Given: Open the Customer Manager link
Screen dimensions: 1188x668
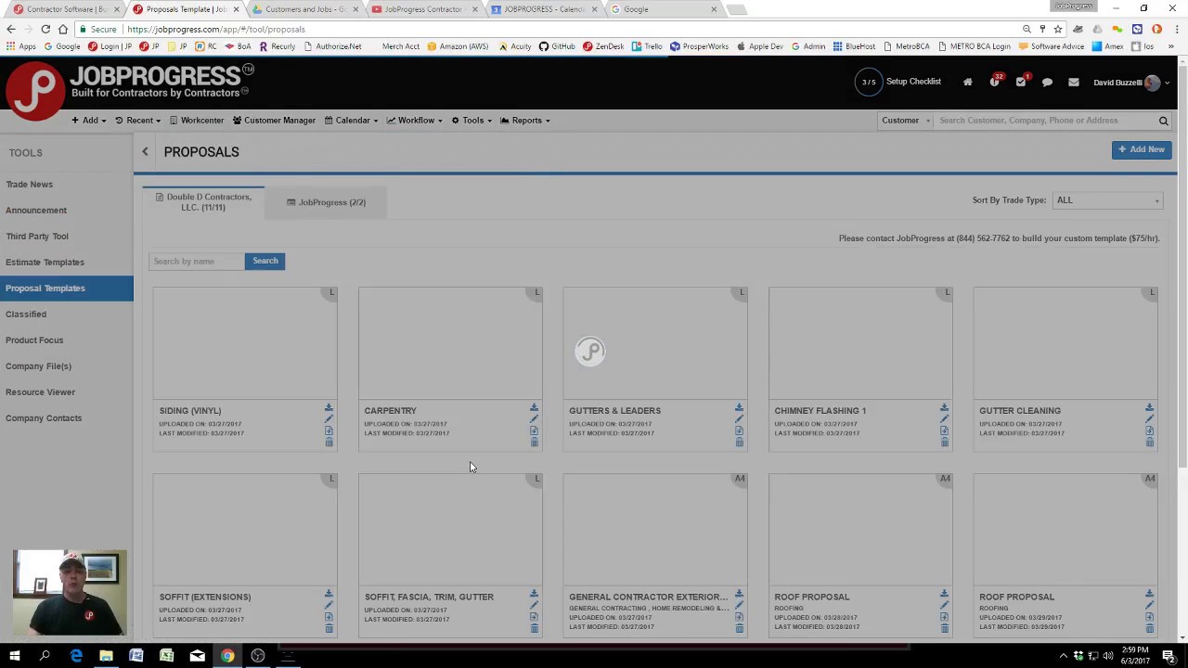Looking at the screenshot, I should point(274,121).
